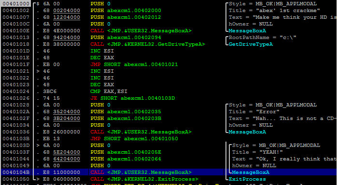Select instruction PUSH abexcm1.00402094
The width and height of the screenshot is (337, 185).
[x=126, y=38]
